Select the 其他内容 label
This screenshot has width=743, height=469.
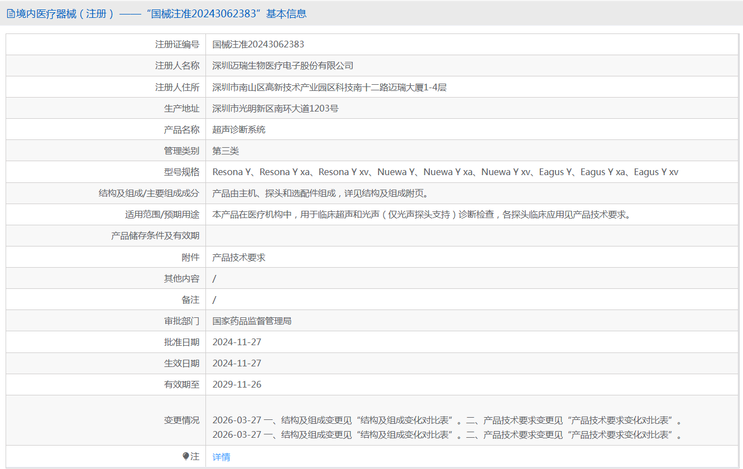181,278
